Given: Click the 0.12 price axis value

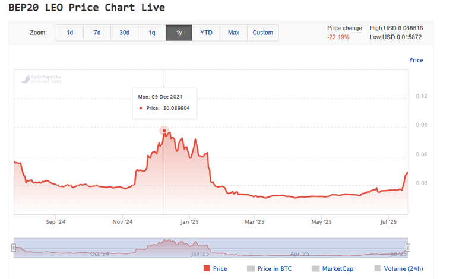Looking at the screenshot, I should click(422, 96).
